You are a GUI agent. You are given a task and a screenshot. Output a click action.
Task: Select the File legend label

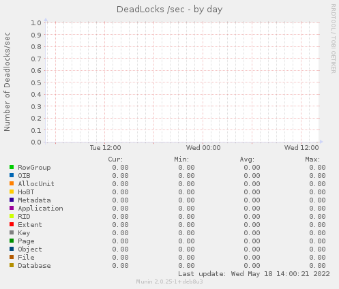[26, 258]
